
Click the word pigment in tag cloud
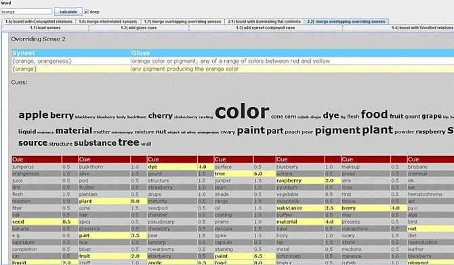click(x=337, y=130)
